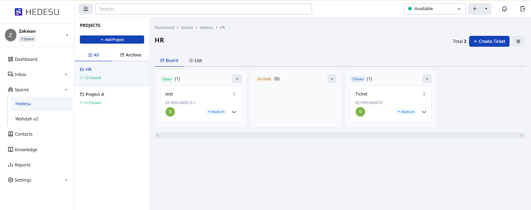Collapse the Spaces sidebar section
Image resolution: width=531 pixels, height=210 pixels.
click(66, 90)
